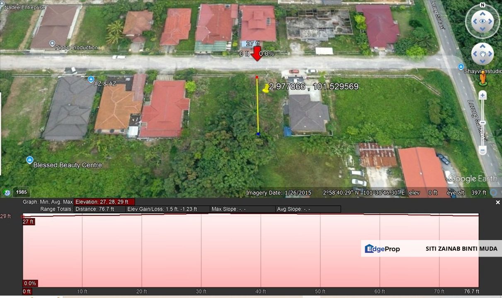Click the Max Slope readout
This screenshot has height=298, width=502.
pos(243,209)
